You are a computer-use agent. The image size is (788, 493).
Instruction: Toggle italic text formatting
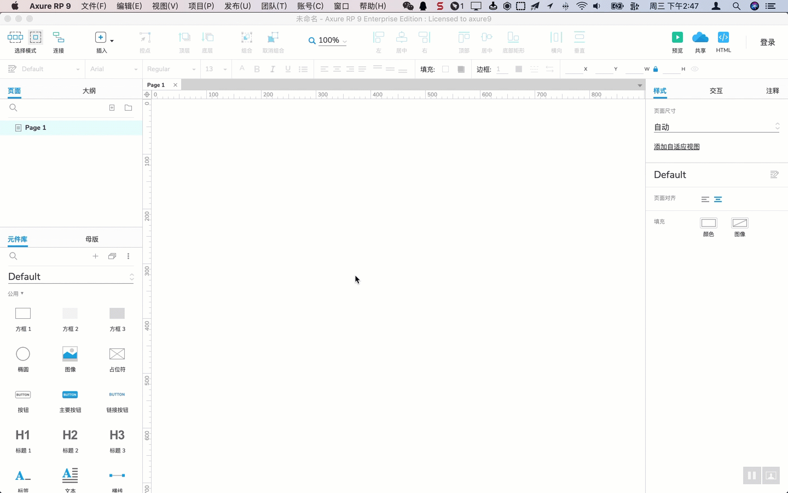point(273,69)
